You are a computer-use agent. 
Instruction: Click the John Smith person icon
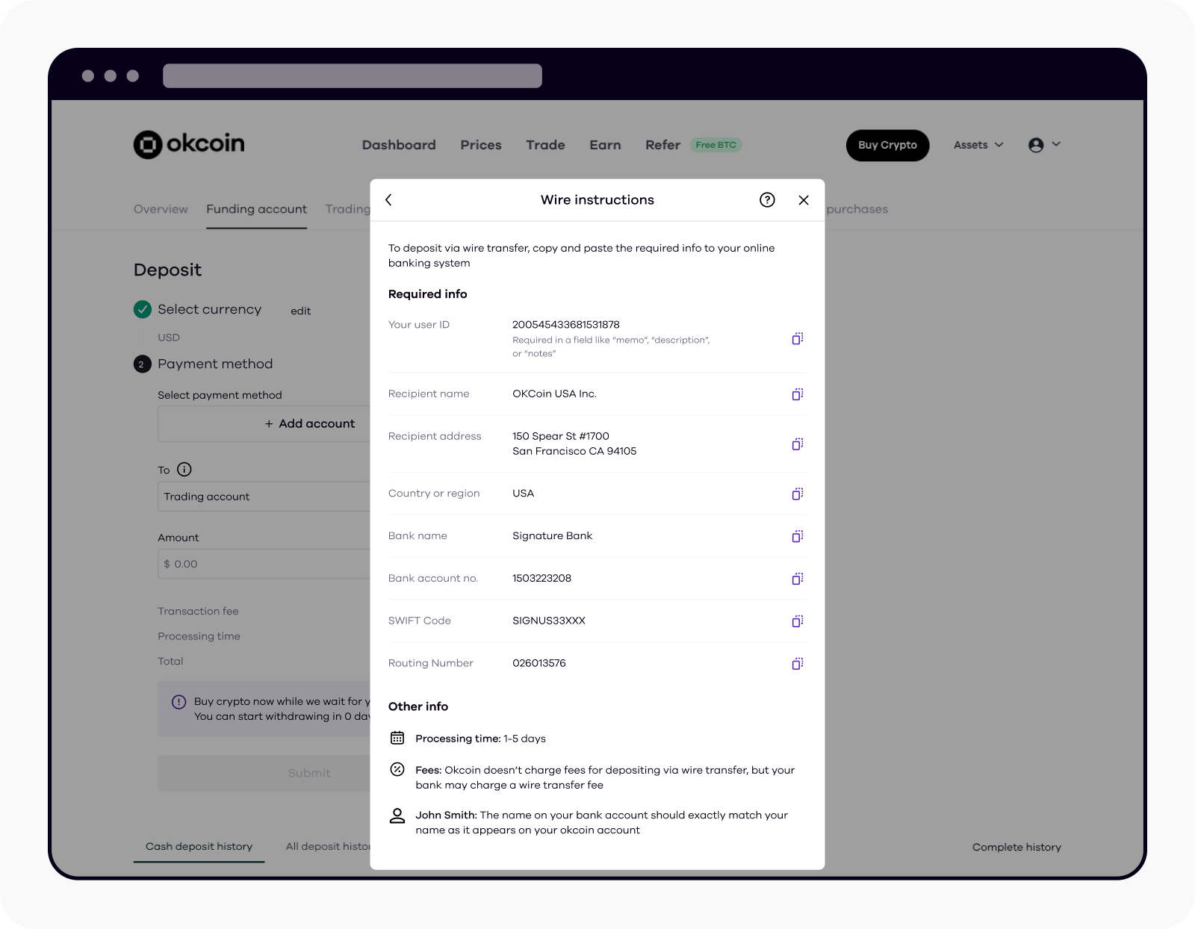pos(397,815)
